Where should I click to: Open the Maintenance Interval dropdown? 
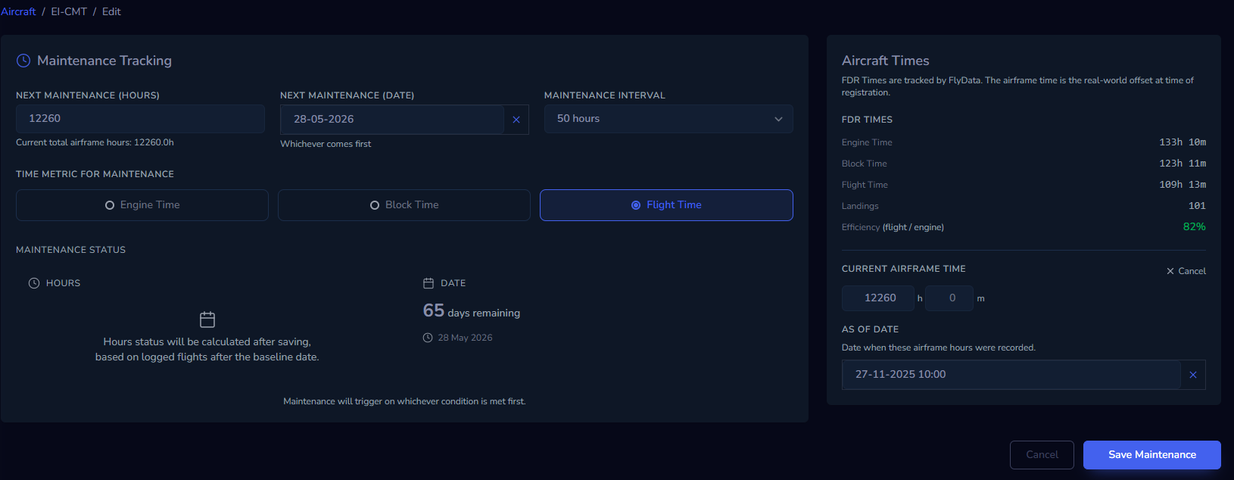668,119
